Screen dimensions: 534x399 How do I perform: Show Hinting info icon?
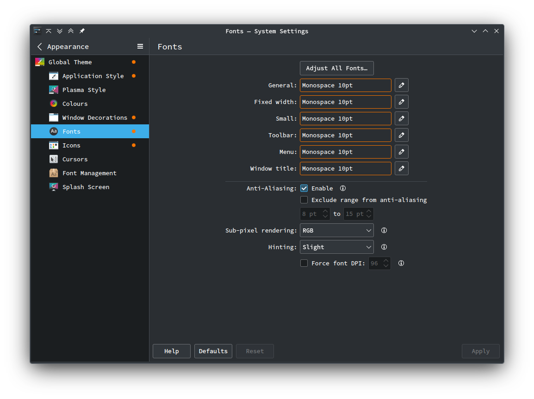[x=384, y=247]
